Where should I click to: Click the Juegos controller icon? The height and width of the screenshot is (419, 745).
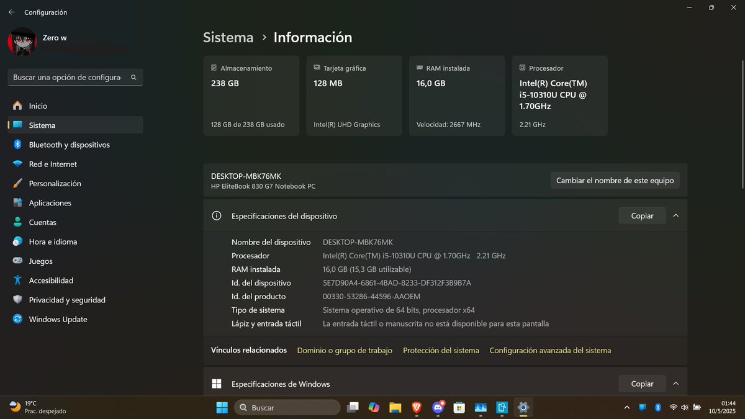17,261
